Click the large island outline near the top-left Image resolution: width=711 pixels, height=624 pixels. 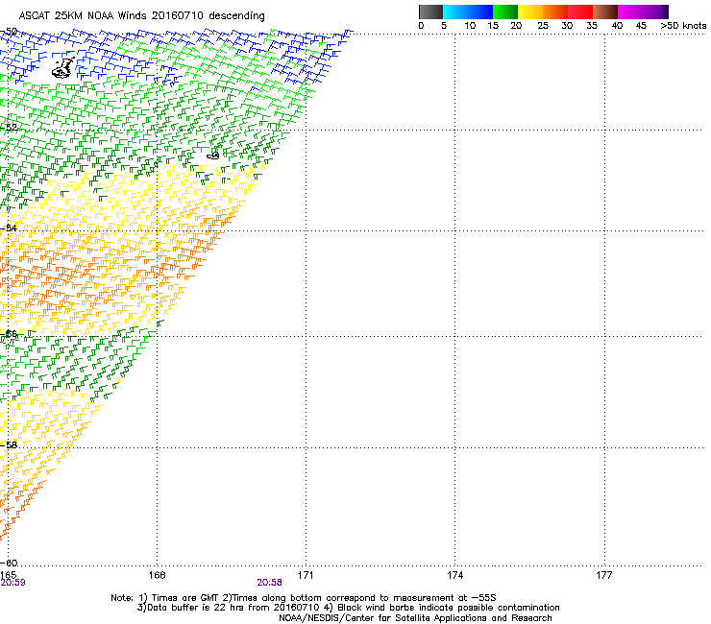pyautogui.click(x=63, y=67)
